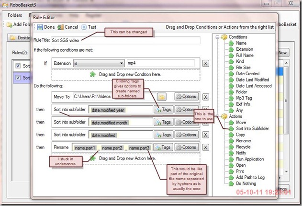Click Options button on Move To row
This screenshot has width=302, height=206.
coord(187,97)
